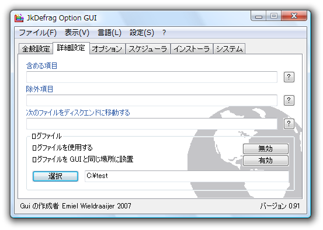Minimize the JkDefrag Option GUI window
Screen dimensions: 323x230
[259, 16]
